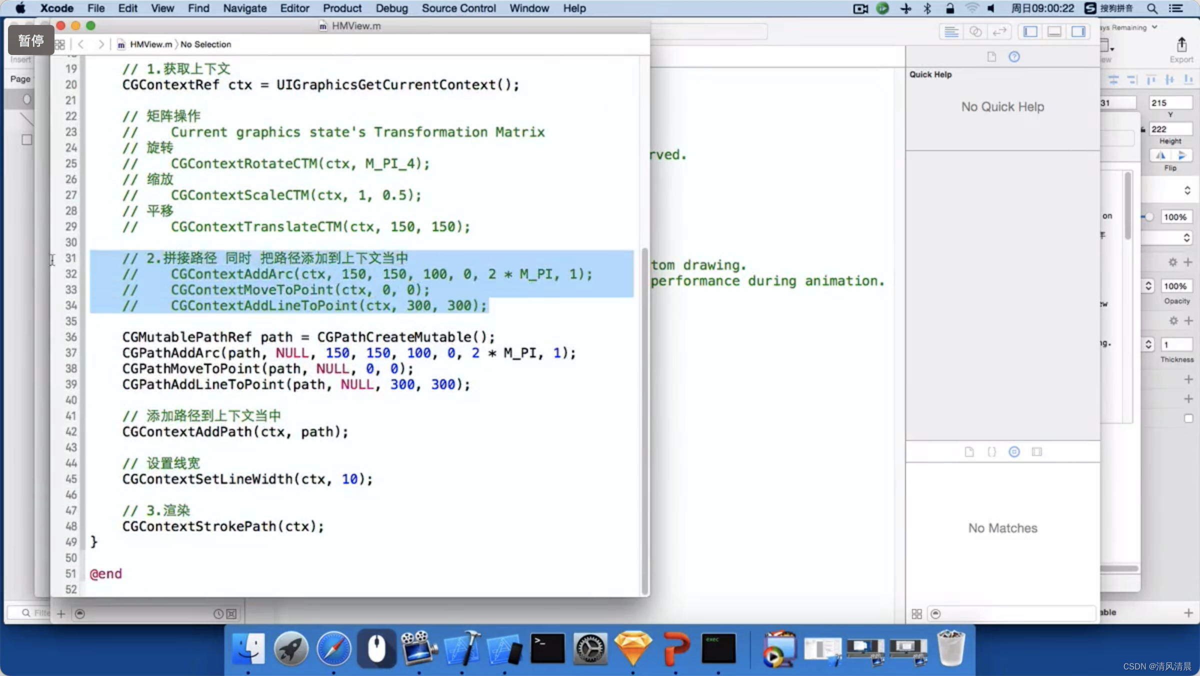Click the No Selection dropdown breadcrumb
The width and height of the screenshot is (1200, 676).
coord(206,43)
